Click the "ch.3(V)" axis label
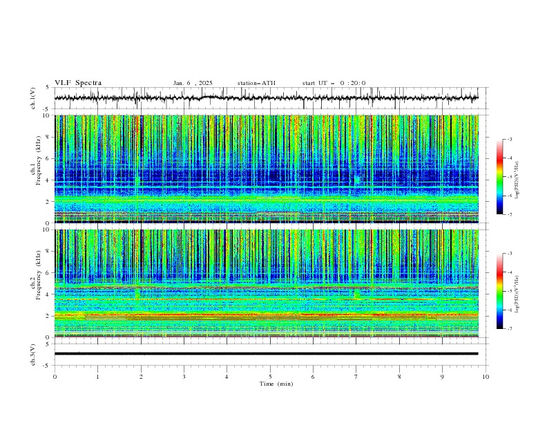 coord(33,355)
